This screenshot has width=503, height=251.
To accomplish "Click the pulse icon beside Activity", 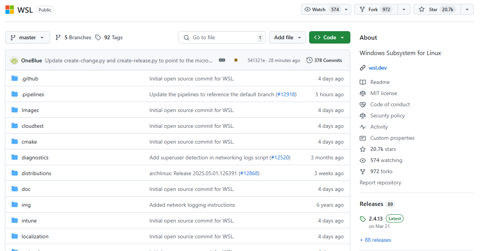I will tap(362, 127).
